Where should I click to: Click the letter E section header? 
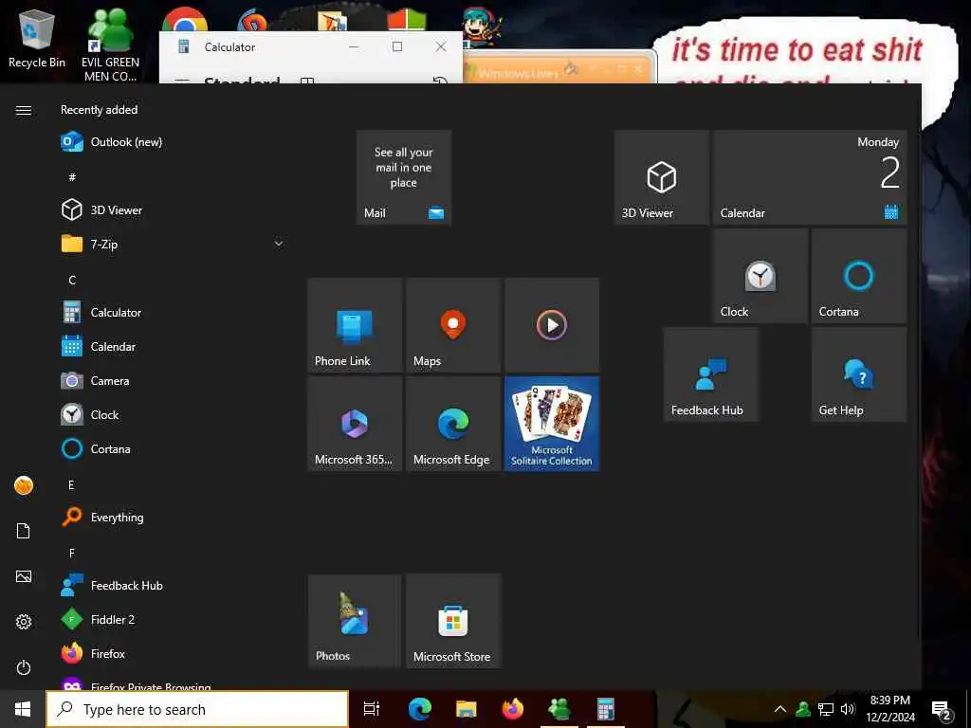click(72, 484)
